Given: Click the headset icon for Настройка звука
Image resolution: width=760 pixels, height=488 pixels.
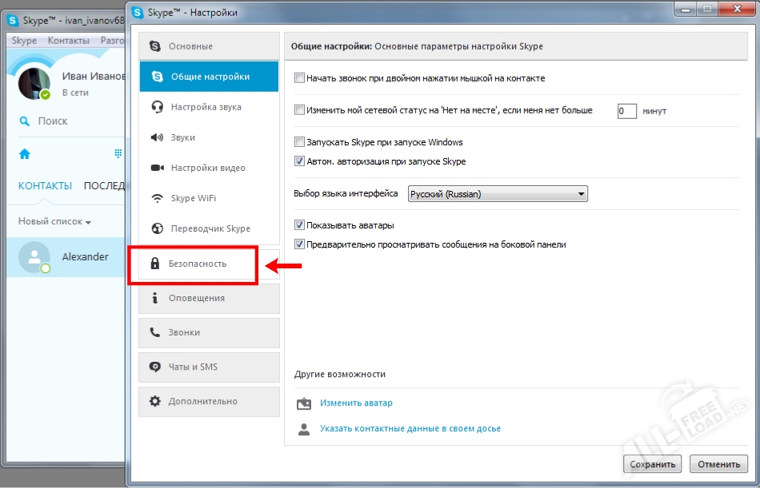Looking at the screenshot, I should pyautogui.click(x=157, y=107).
